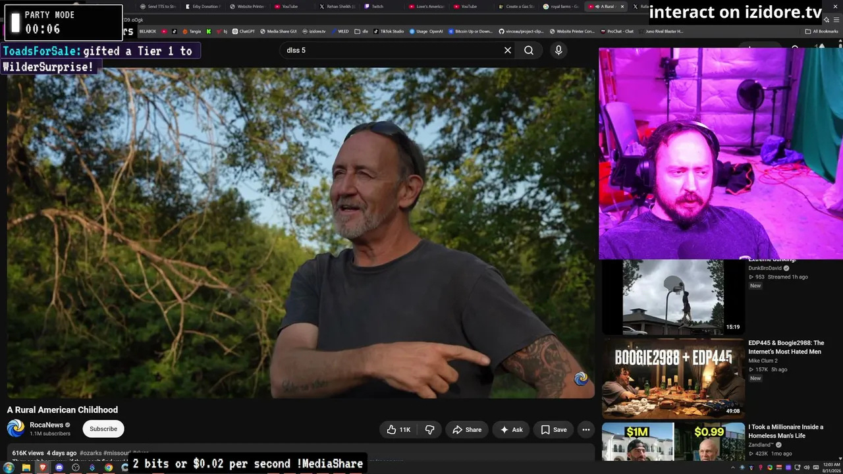Image resolution: width=843 pixels, height=474 pixels.
Task: Show hidden system tray icons
Action: tap(732, 467)
